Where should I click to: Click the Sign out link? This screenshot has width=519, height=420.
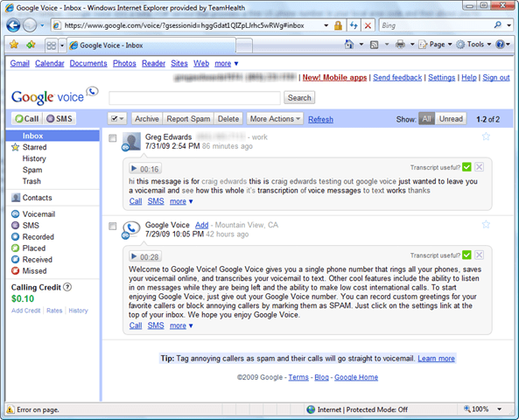click(x=496, y=78)
